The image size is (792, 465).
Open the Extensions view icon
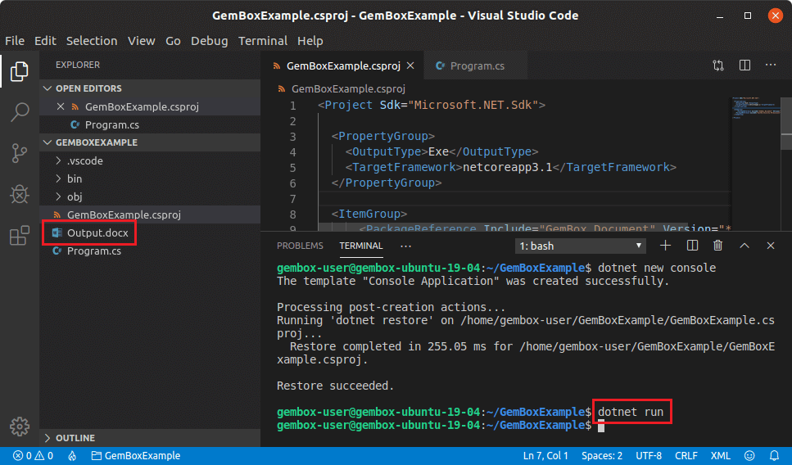(x=20, y=236)
